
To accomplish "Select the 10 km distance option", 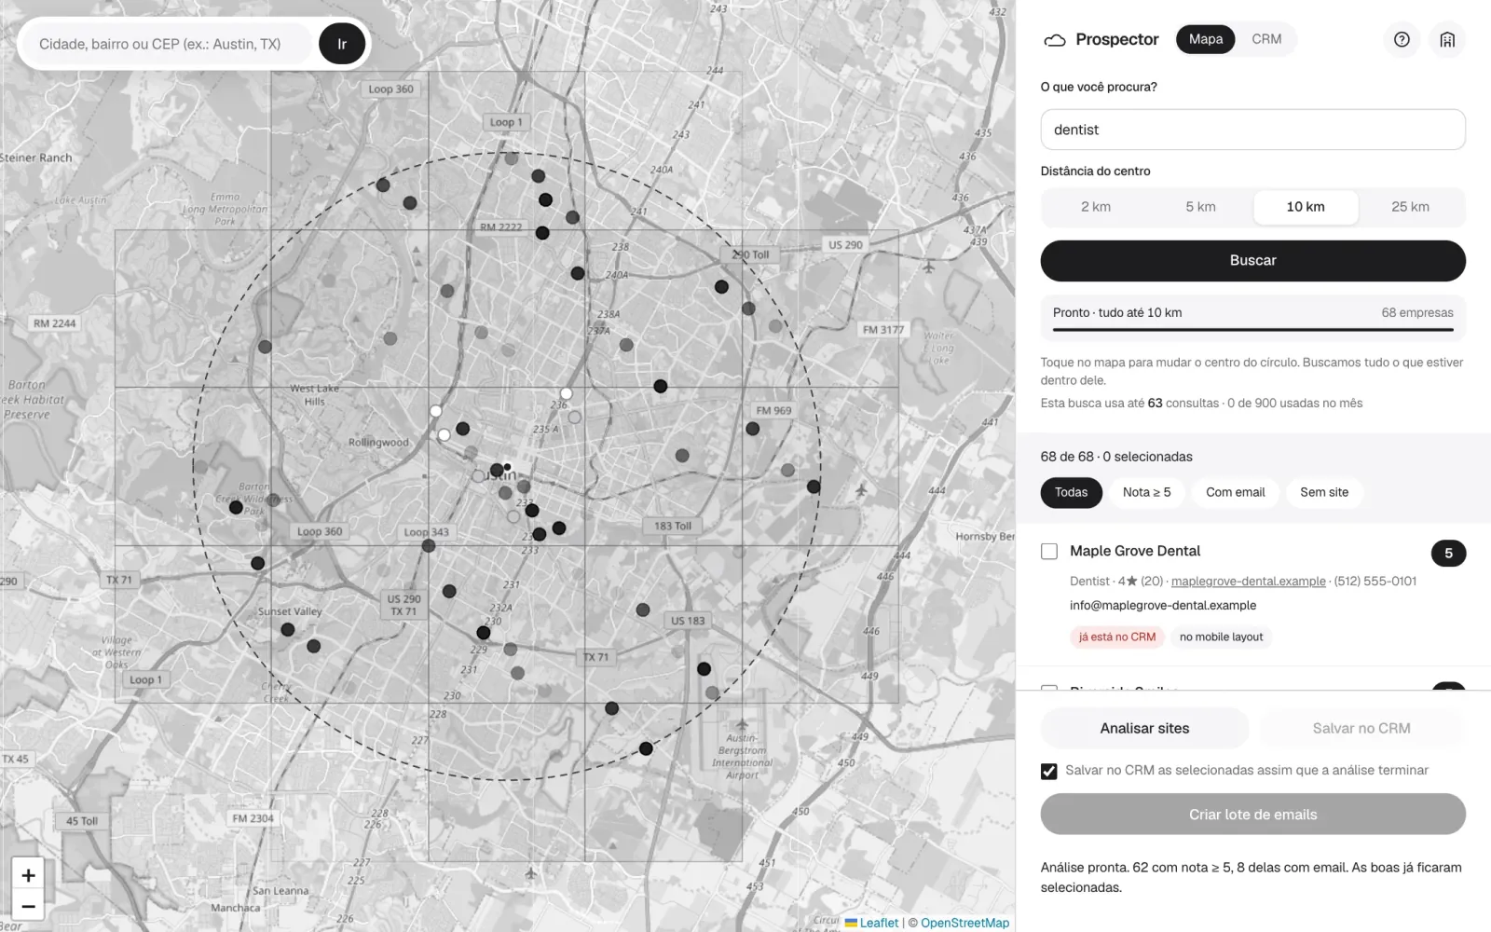I will click(x=1306, y=207).
